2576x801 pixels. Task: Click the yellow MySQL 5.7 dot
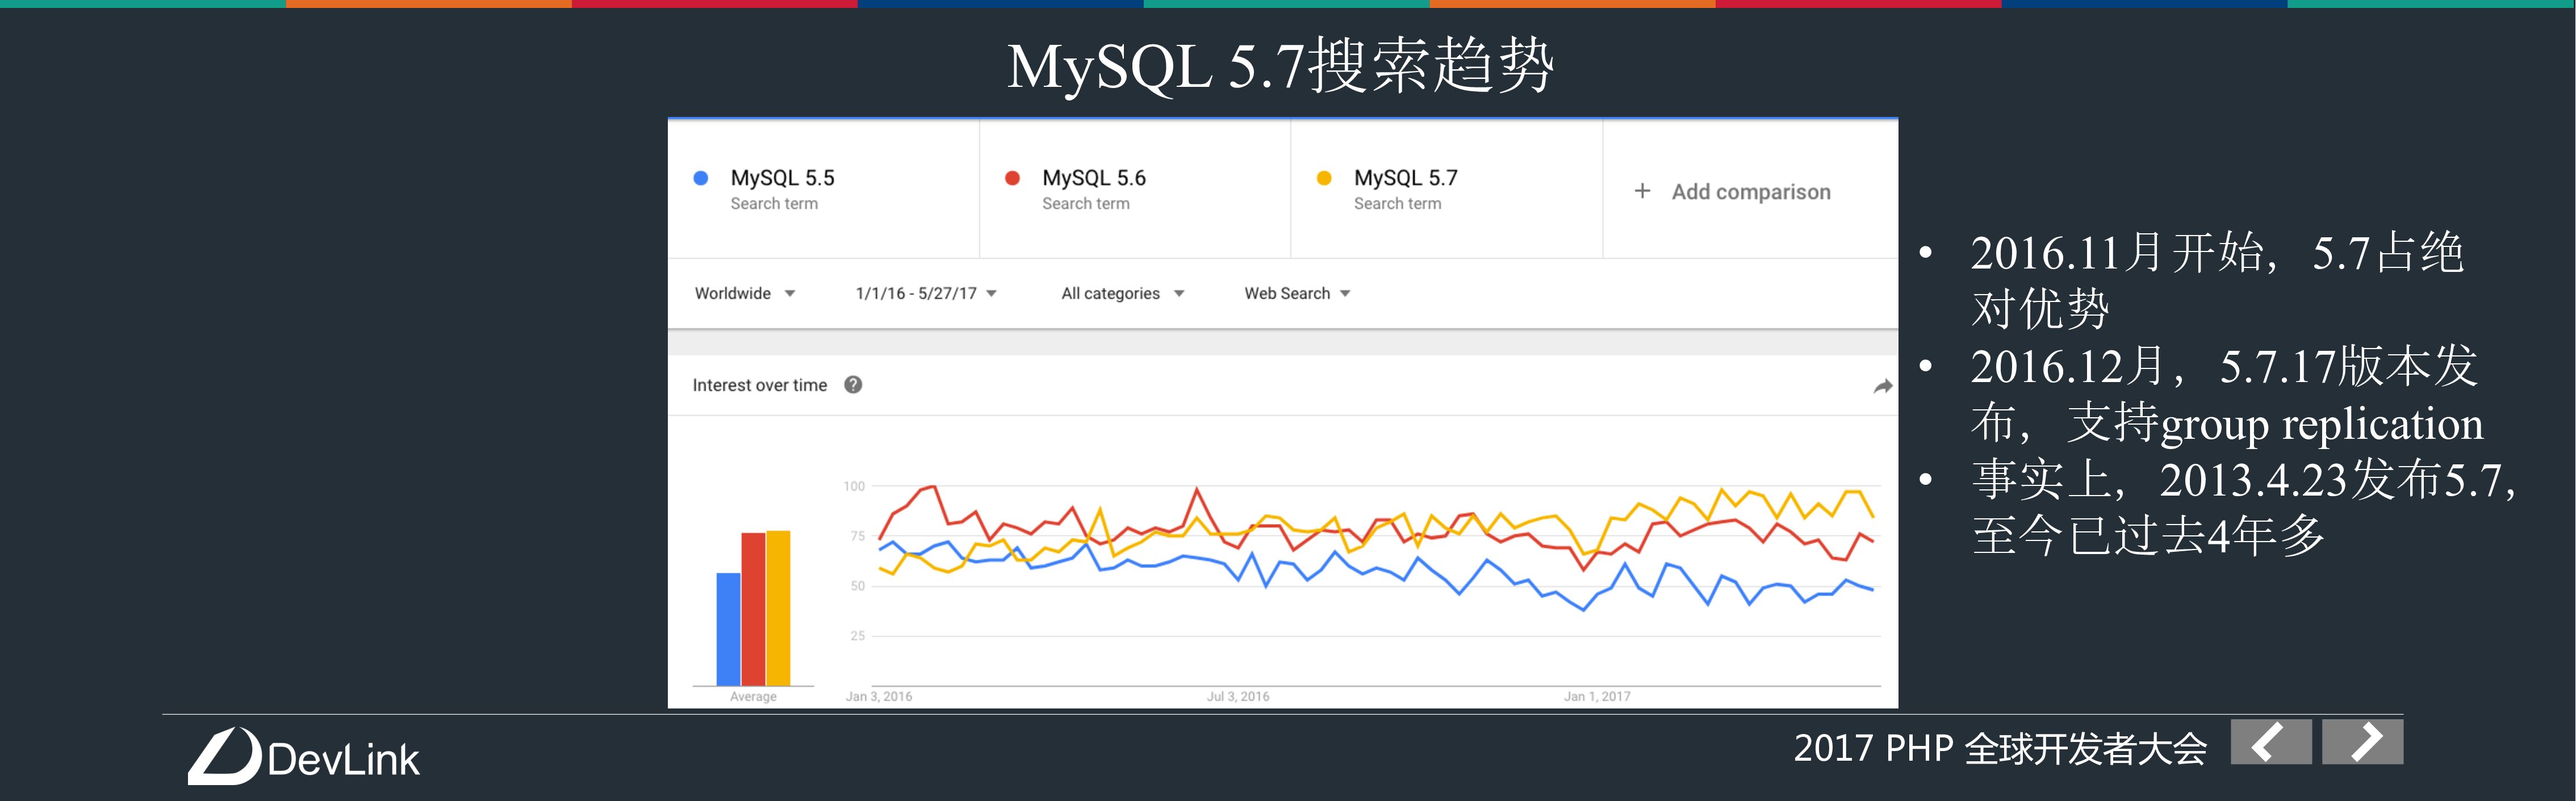[1324, 178]
